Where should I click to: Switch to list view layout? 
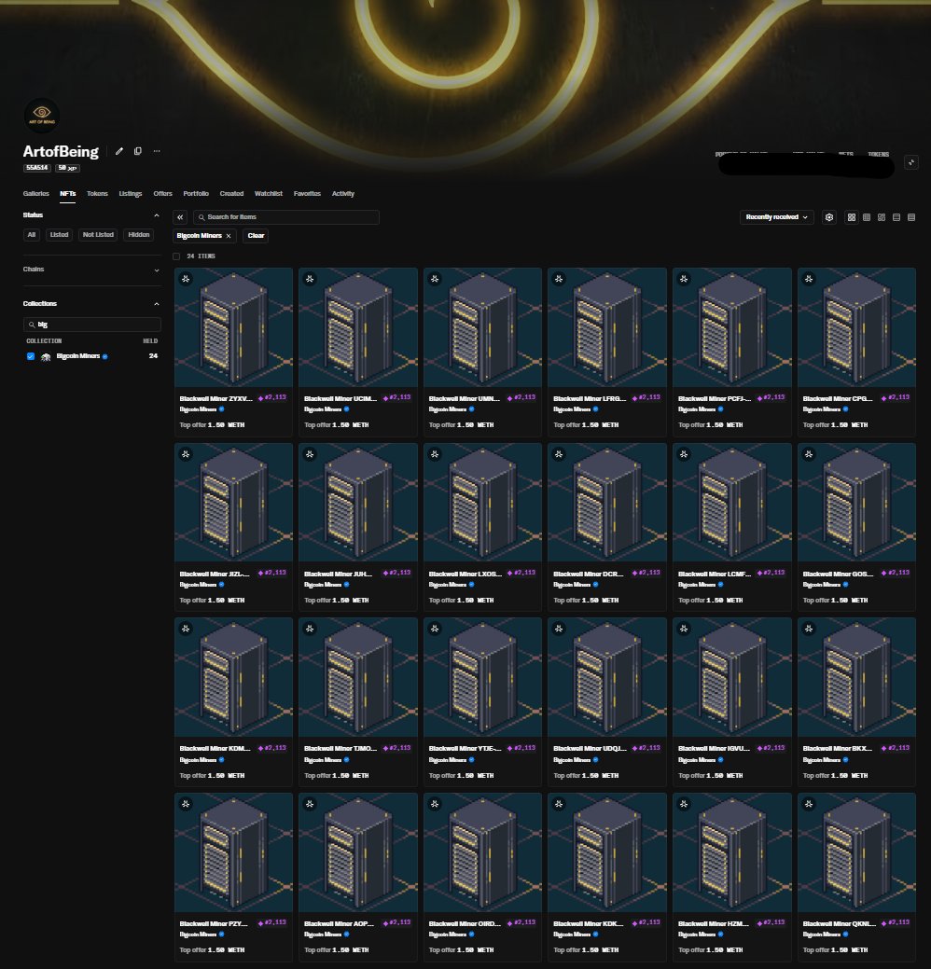(x=896, y=217)
